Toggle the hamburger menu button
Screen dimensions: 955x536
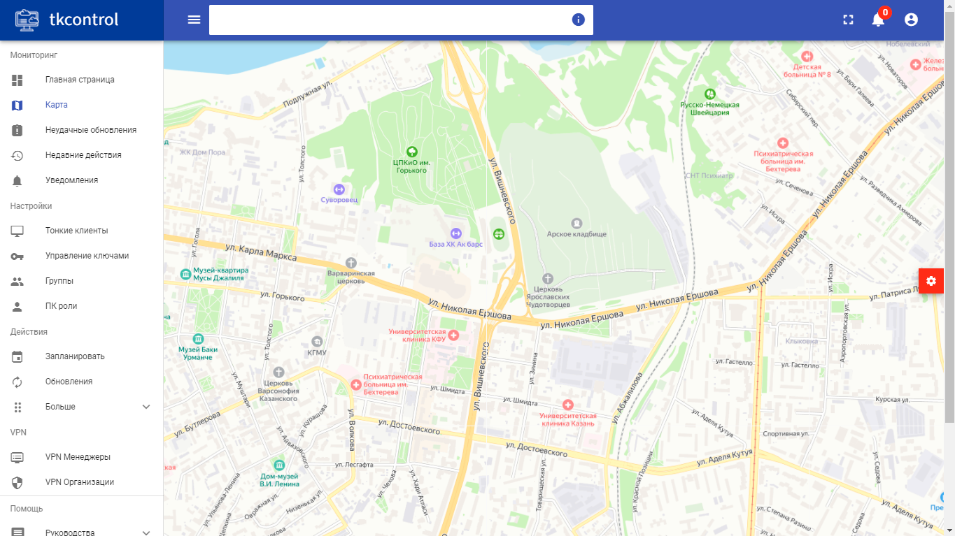[194, 20]
